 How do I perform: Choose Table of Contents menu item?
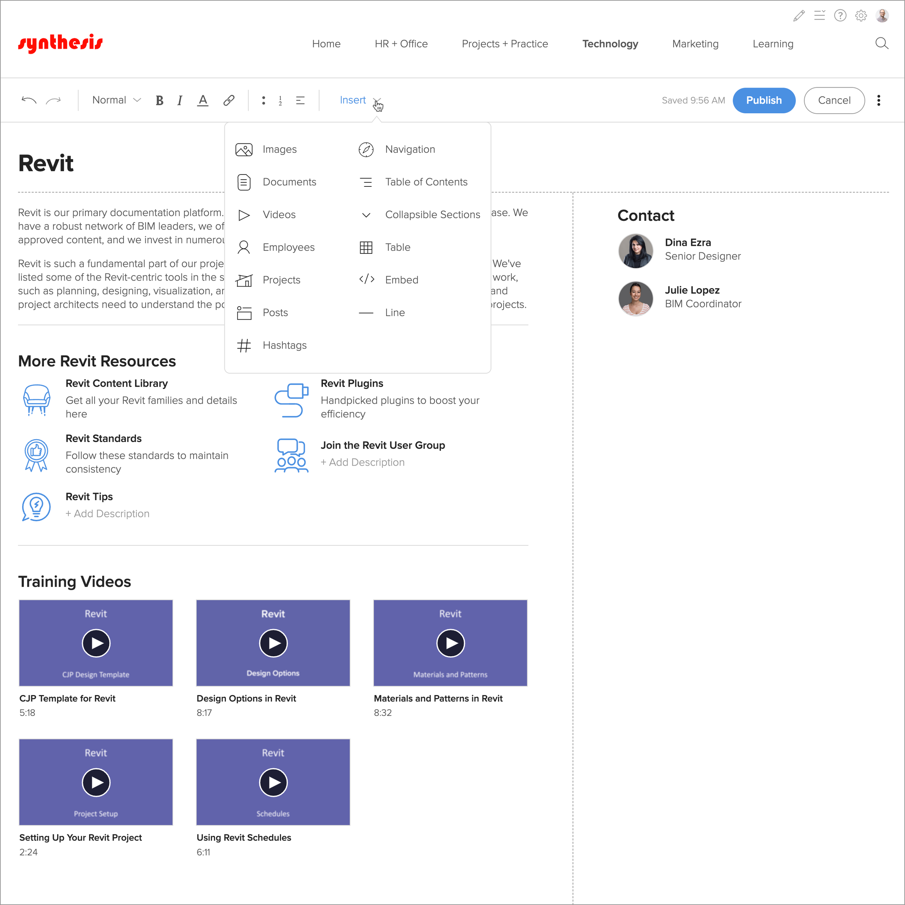pos(426,182)
